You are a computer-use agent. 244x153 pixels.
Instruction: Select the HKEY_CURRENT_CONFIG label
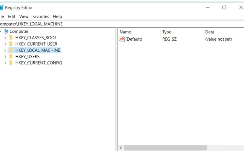(x=39, y=63)
